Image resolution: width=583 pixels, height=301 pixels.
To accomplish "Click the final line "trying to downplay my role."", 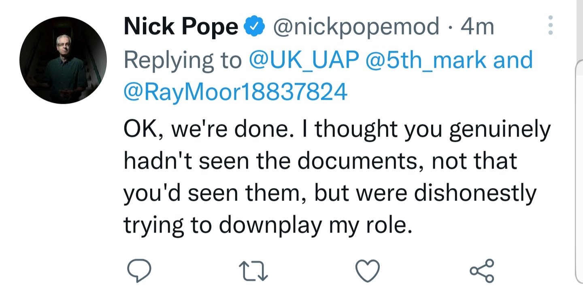I will [268, 225].
